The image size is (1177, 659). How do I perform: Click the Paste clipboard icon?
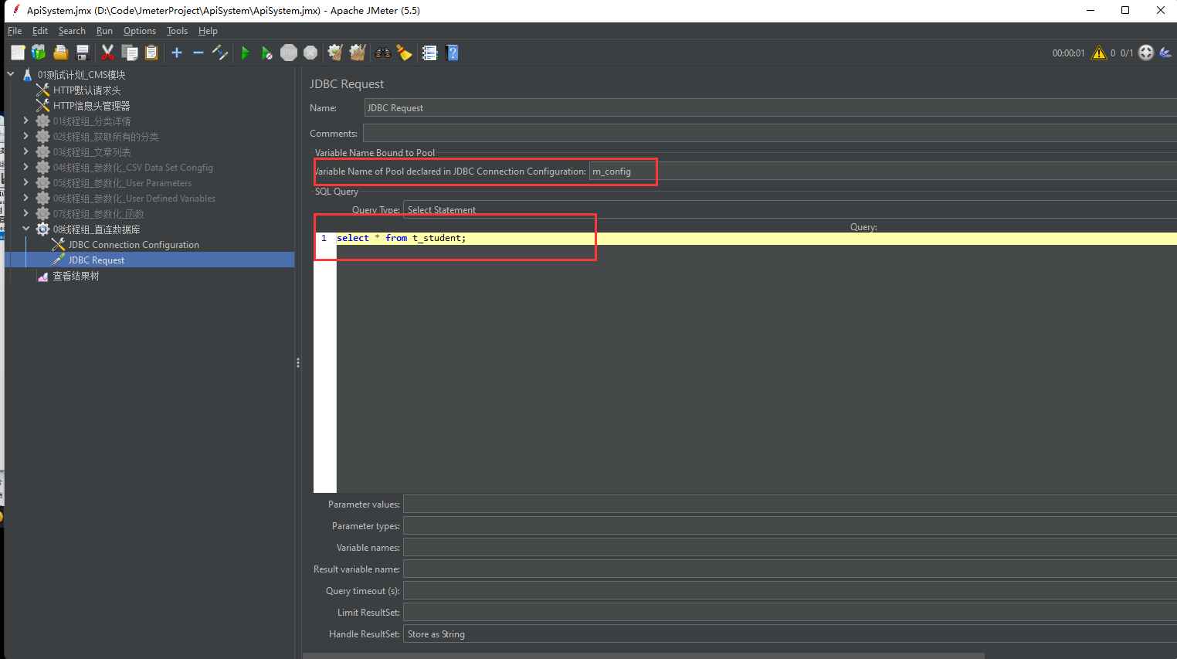[x=151, y=53]
